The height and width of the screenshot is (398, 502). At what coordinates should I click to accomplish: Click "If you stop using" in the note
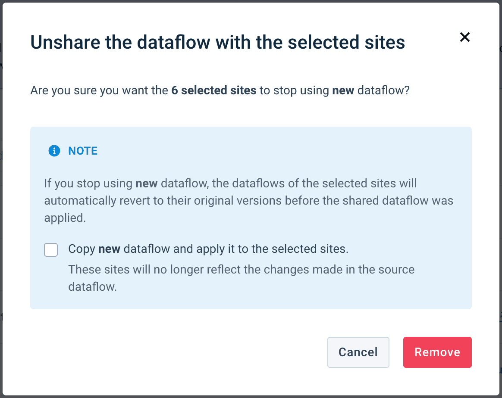pos(88,183)
